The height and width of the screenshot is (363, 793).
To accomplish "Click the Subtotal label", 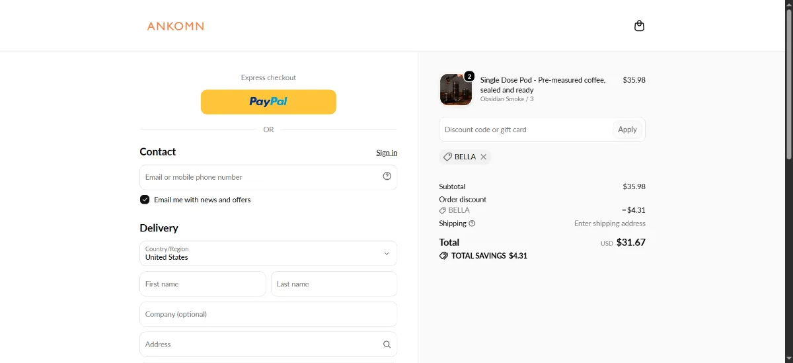I will pyautogui.click(x=452, y=186).
